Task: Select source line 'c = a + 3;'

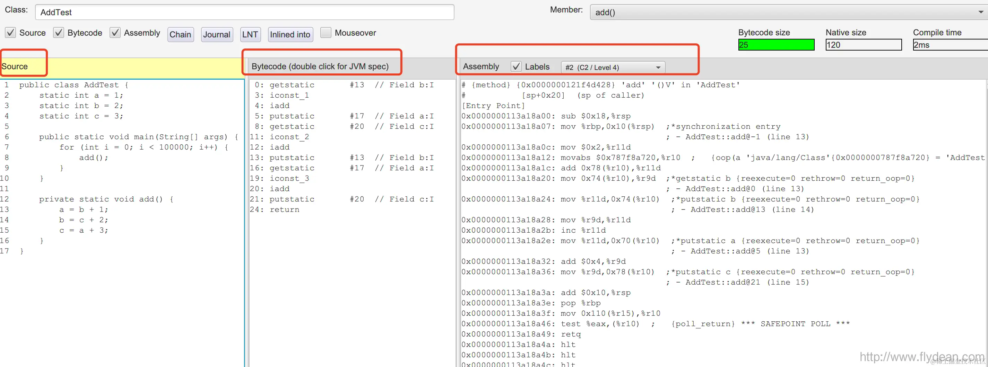Action: coord(84,230)
